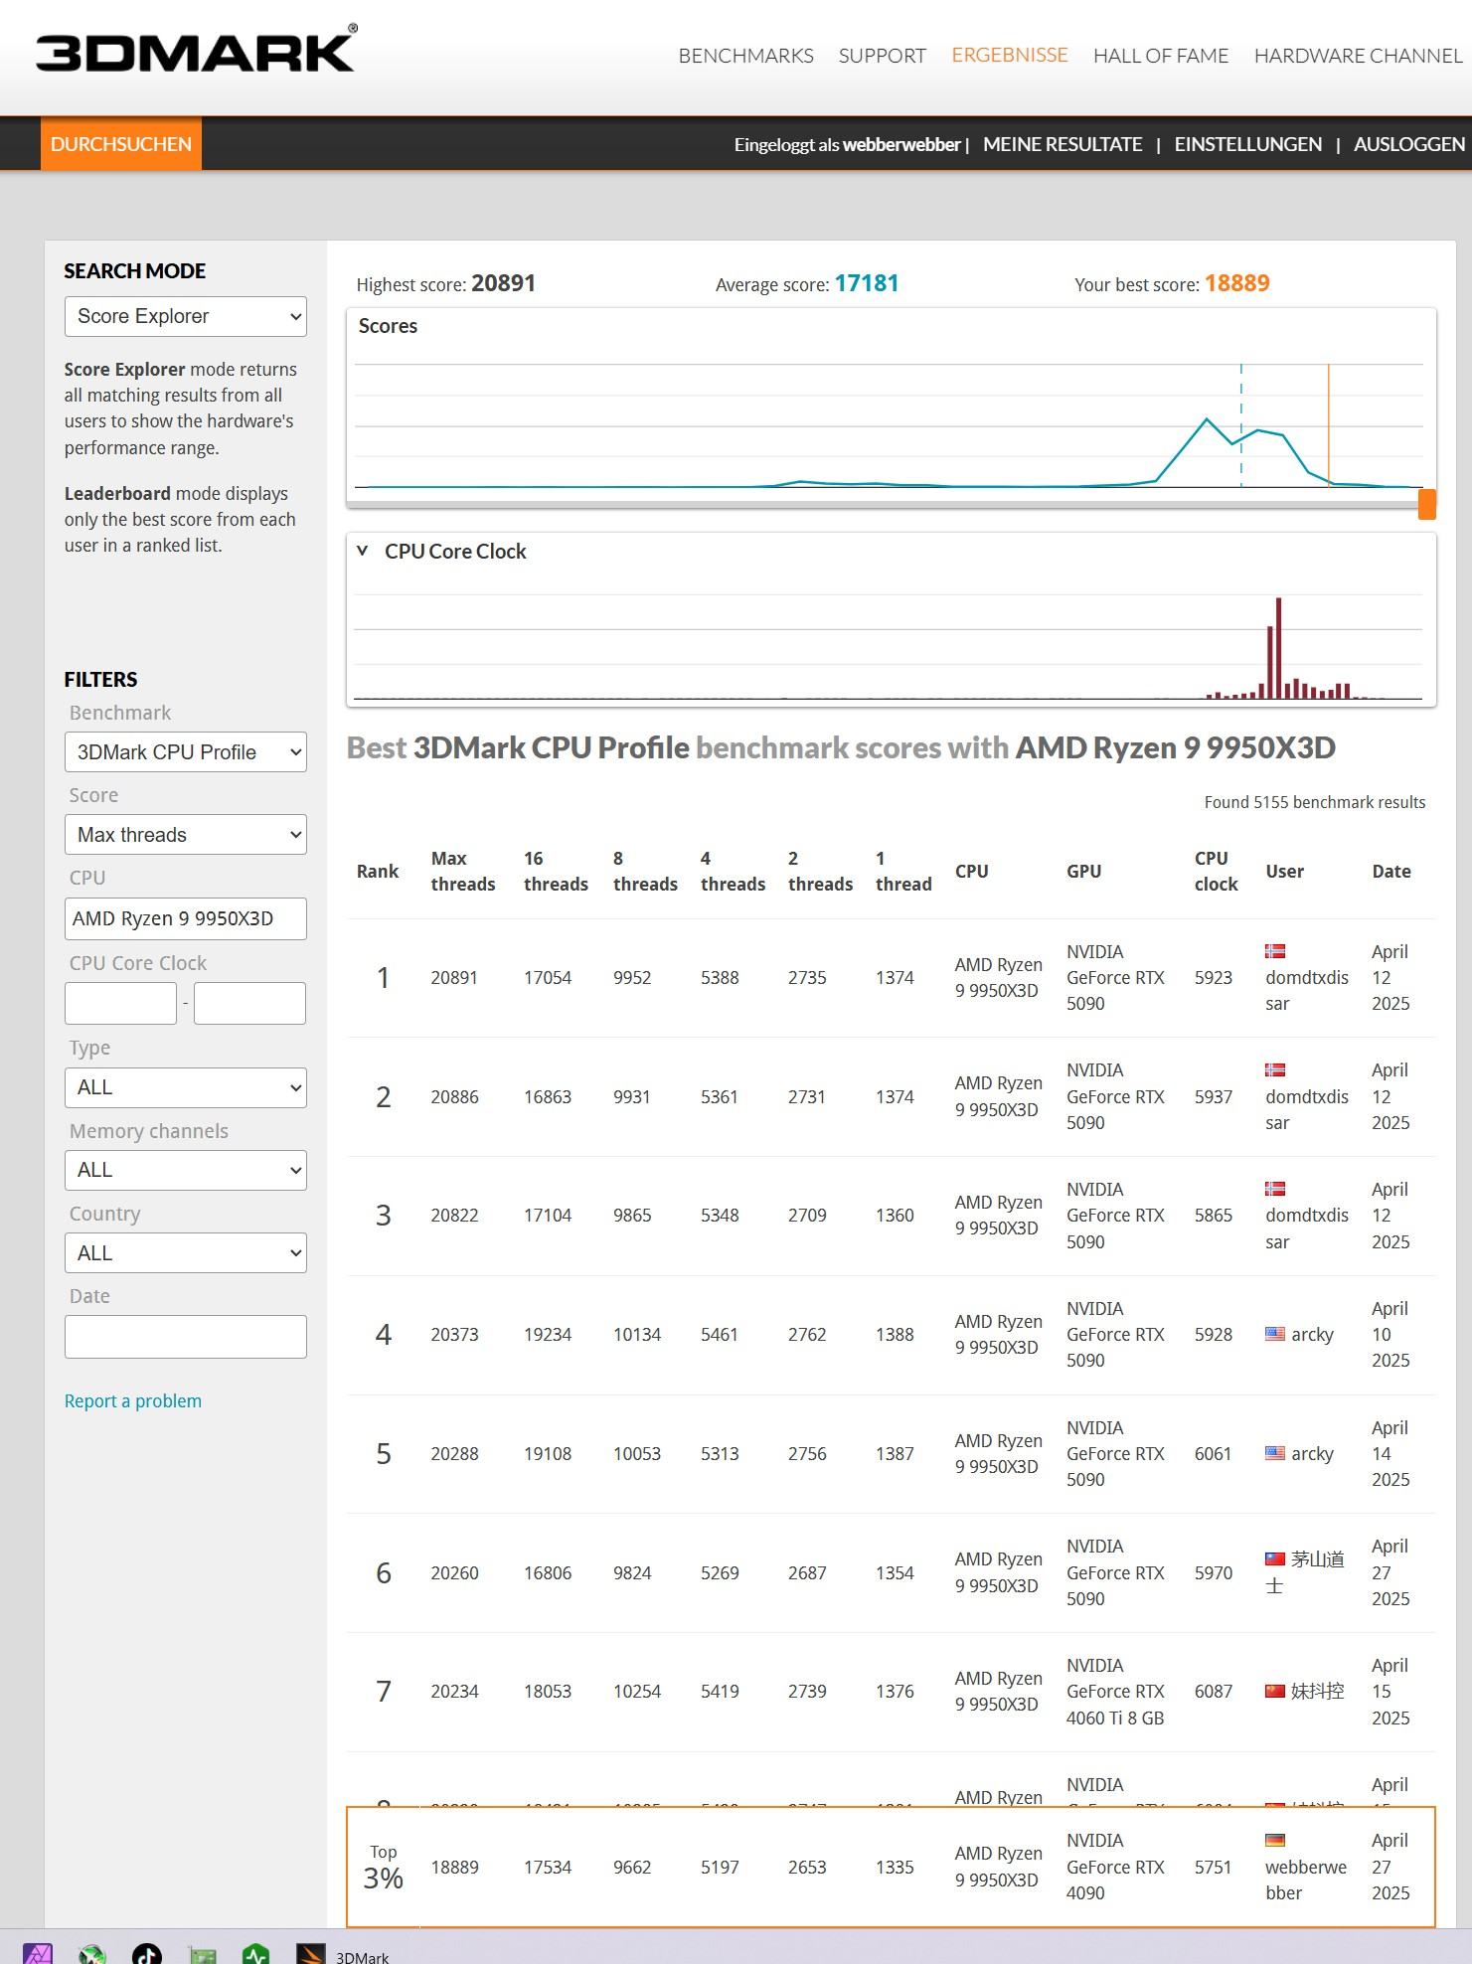The width and height of the screenshot is (1472, 1964).
Task: Open Affinity Photo from the taskbar
Action: (x=38, y=1953)
